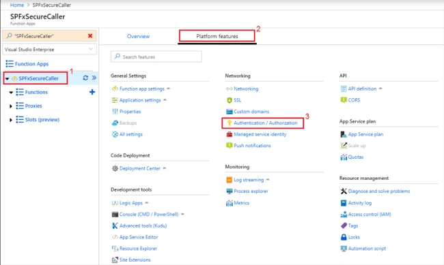
Task: Click the Console CMD PowerShell icon
Action: coord(115,215)
